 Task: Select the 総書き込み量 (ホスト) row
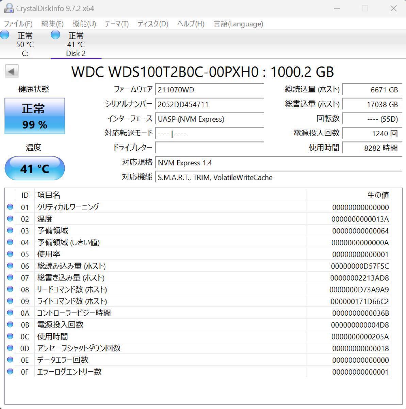pos(170,278)
